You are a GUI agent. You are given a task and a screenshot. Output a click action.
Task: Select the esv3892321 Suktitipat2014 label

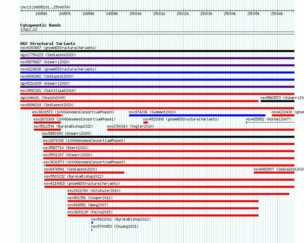click(x=48, y=91)
